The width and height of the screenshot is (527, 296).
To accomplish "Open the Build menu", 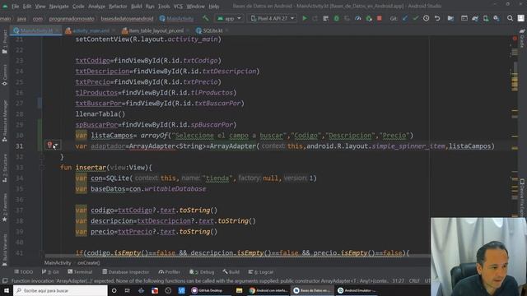I will click(x=136, y=6).
